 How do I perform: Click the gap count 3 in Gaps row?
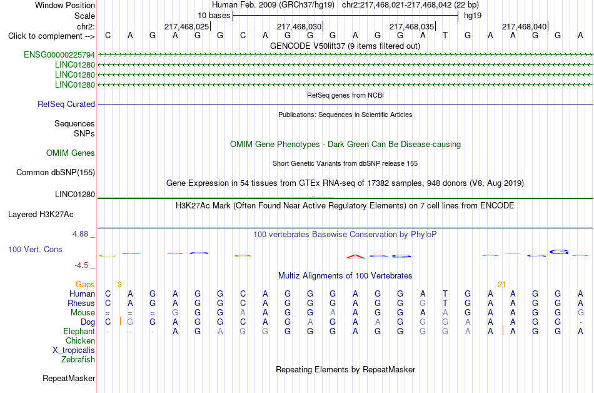click(x=119, y=285)
